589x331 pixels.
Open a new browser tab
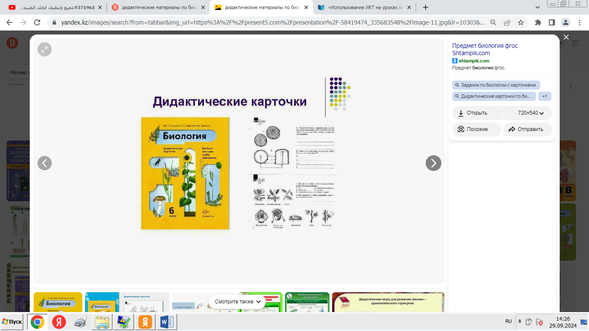(426, 7)
